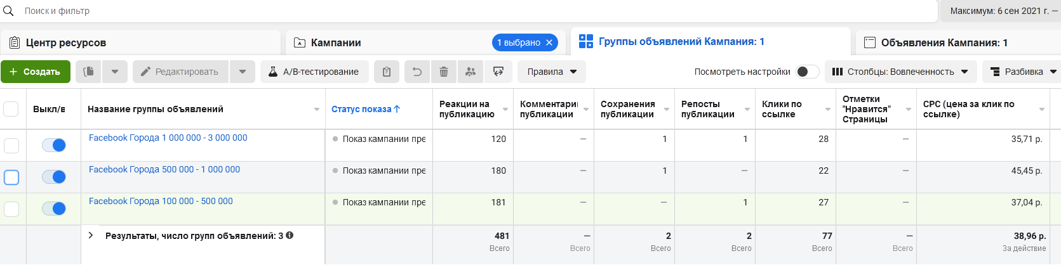
Task: Open 'Facebook Города 100 000 - 500 000' link
Action: pyautogui.click(x=161, y=201)
